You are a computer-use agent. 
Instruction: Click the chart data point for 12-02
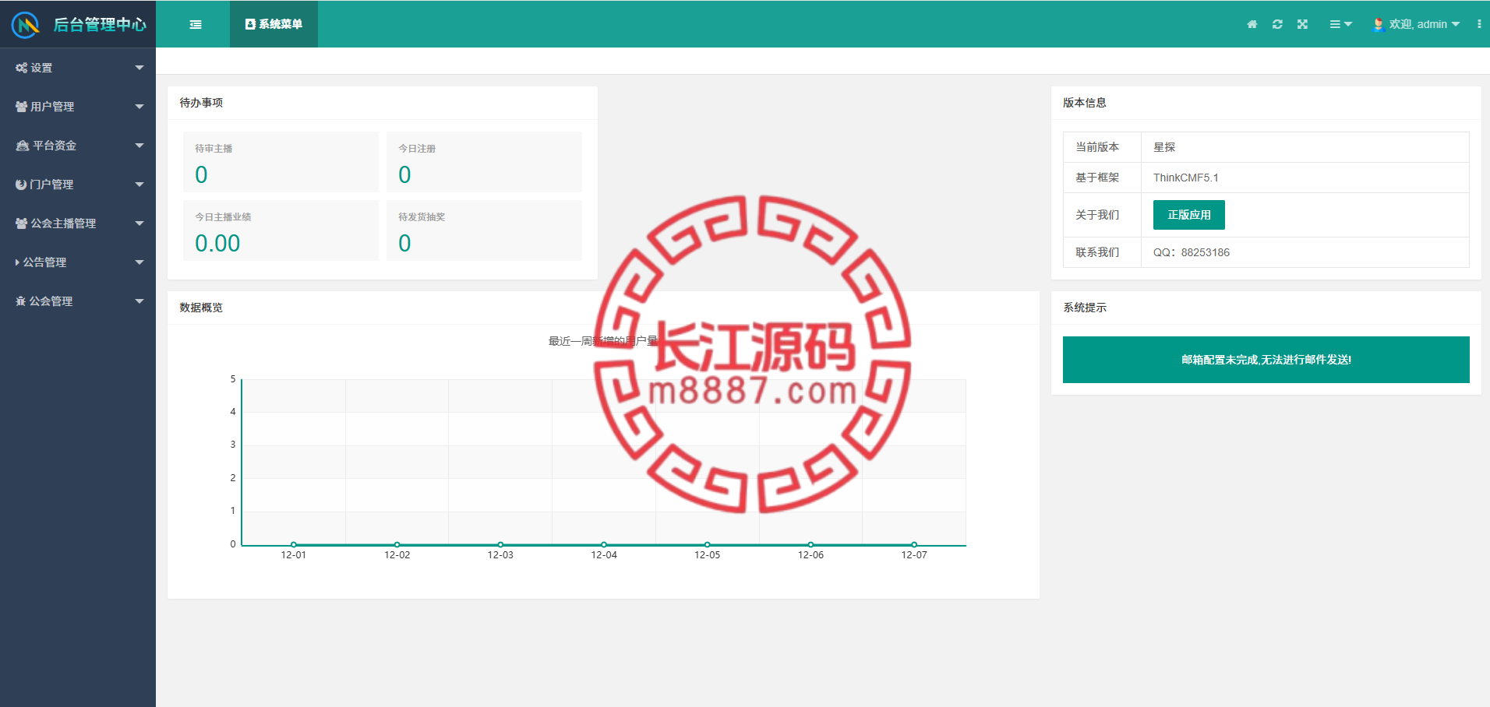tap(397, 545)
